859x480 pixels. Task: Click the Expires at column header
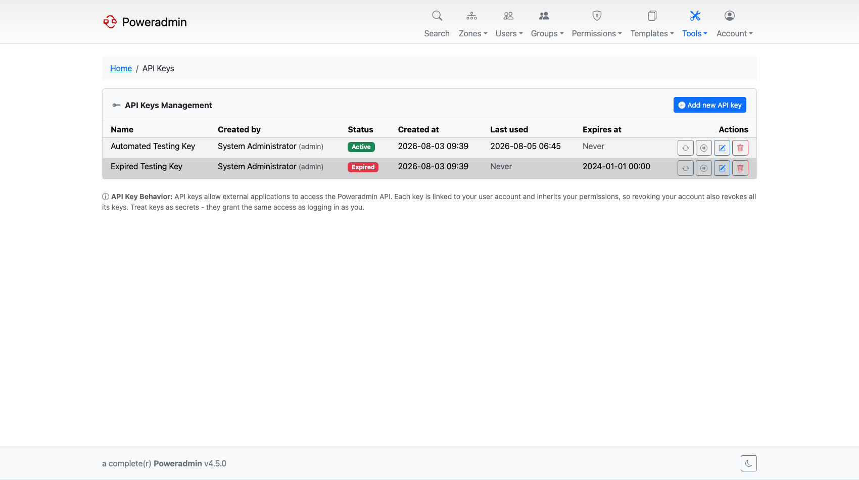tap(602, 129)
